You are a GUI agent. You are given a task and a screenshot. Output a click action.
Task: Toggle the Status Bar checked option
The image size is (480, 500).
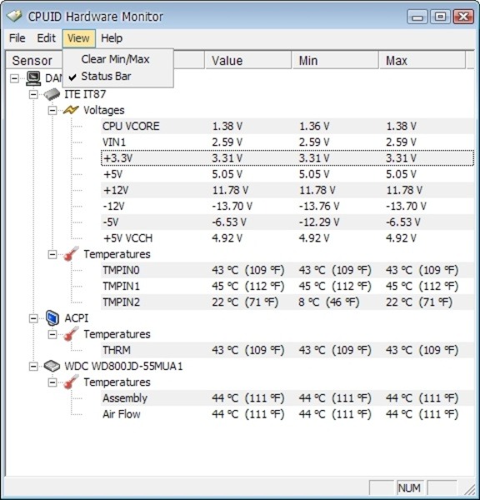pyautogui.click(x=106, y=77)
